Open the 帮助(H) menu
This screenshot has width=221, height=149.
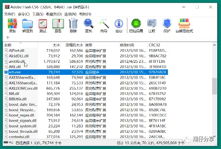click(85, 14)
